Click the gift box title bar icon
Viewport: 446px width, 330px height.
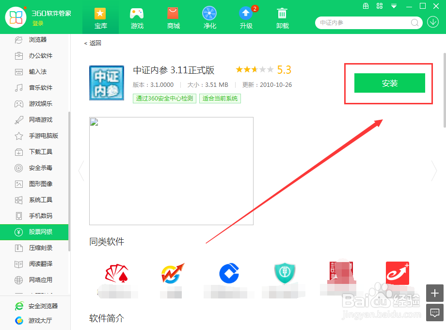tap(366, 6)
